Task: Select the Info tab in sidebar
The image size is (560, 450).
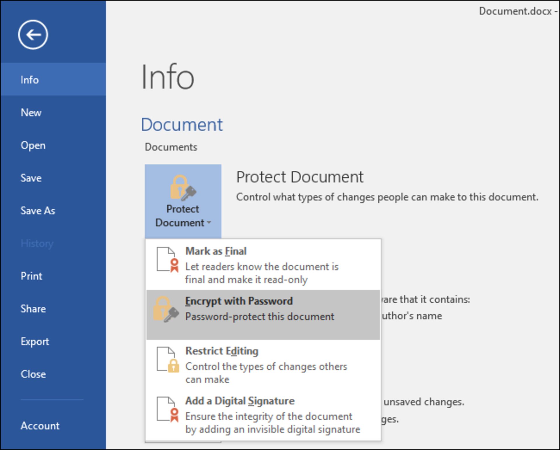Action: 30,80
